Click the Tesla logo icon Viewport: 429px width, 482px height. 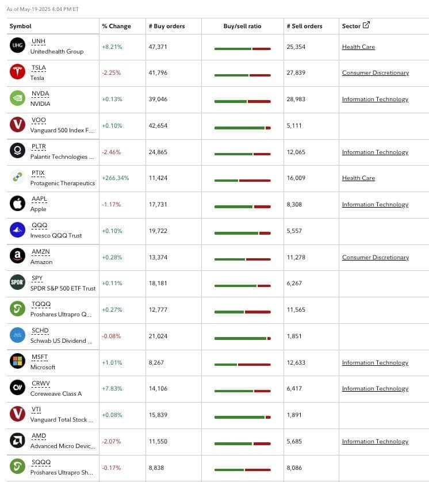coord(17,72)
